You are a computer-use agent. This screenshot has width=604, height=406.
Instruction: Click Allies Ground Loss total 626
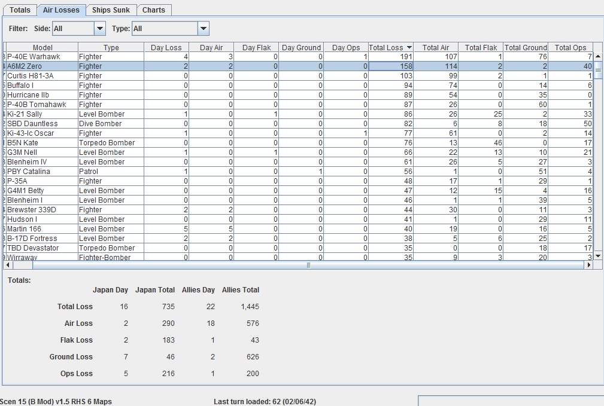(x=253, y=357)
